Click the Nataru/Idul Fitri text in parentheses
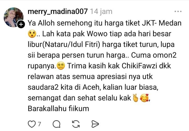189x131 pixels. [71, 44]
